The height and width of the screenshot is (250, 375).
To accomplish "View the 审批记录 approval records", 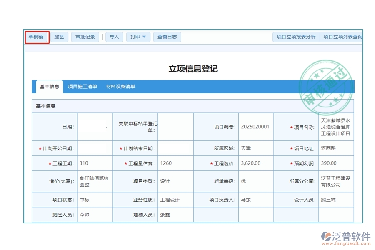I will click(85, 37).
